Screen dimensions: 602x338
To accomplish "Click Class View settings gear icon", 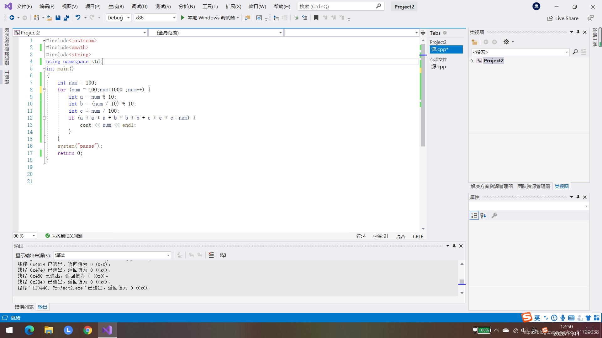I will tap(506, 42).
